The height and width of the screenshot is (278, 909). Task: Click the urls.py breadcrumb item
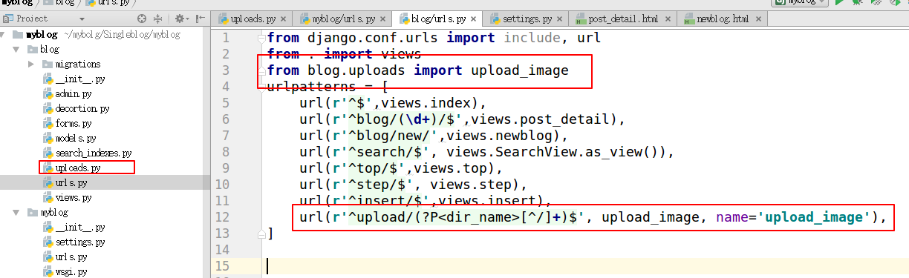tap(107, 3)
